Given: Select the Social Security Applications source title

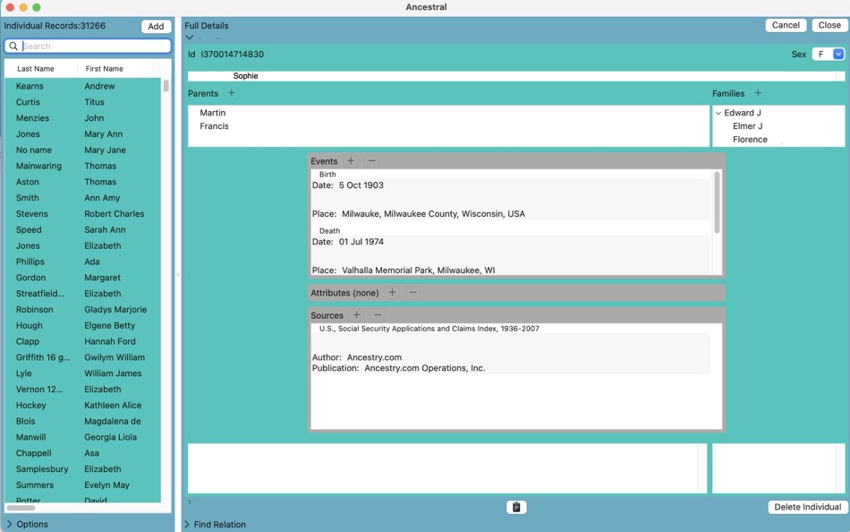Looking at the screenshot, I should pos(429,329).
